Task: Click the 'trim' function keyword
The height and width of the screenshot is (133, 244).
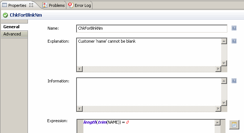Action: (x=102, y=122)
